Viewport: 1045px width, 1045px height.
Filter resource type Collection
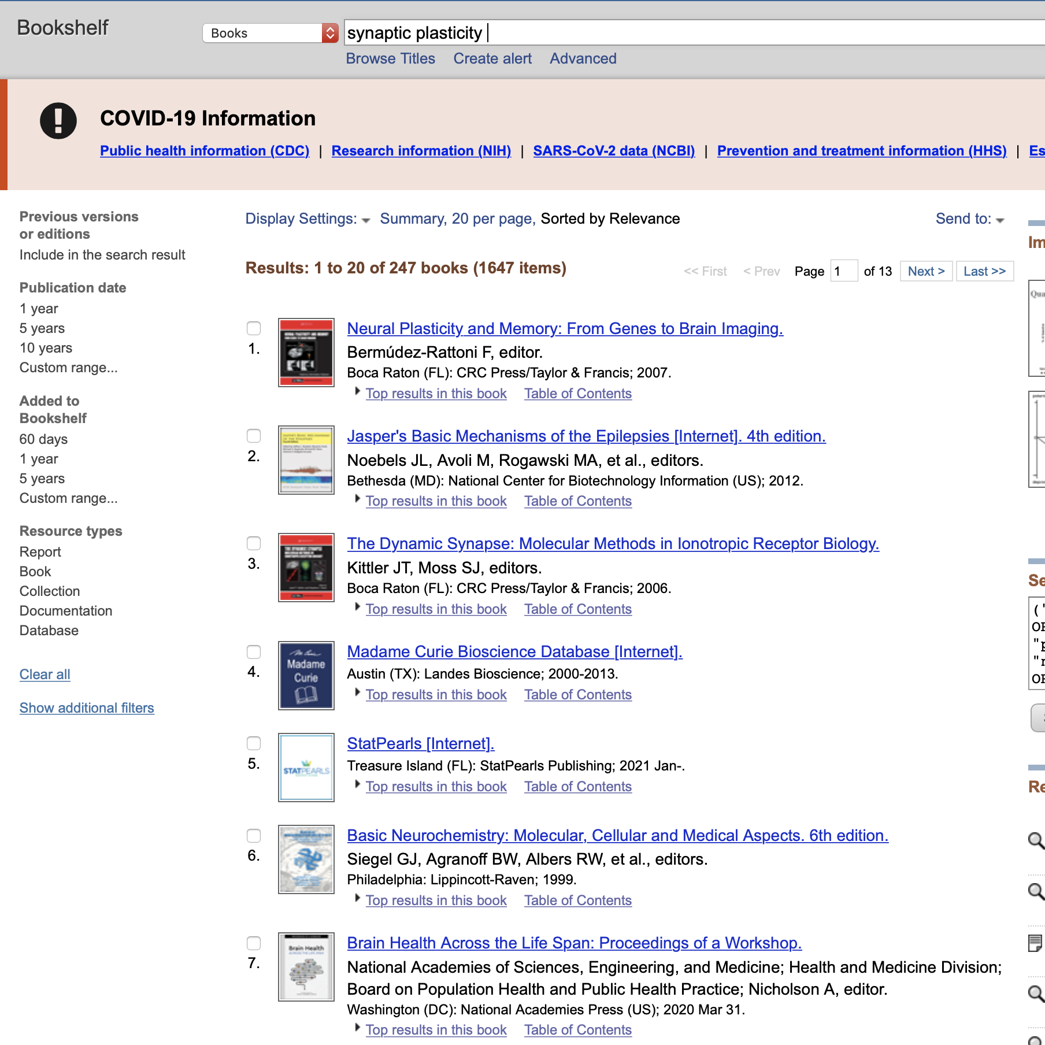(x=50, y=591)
